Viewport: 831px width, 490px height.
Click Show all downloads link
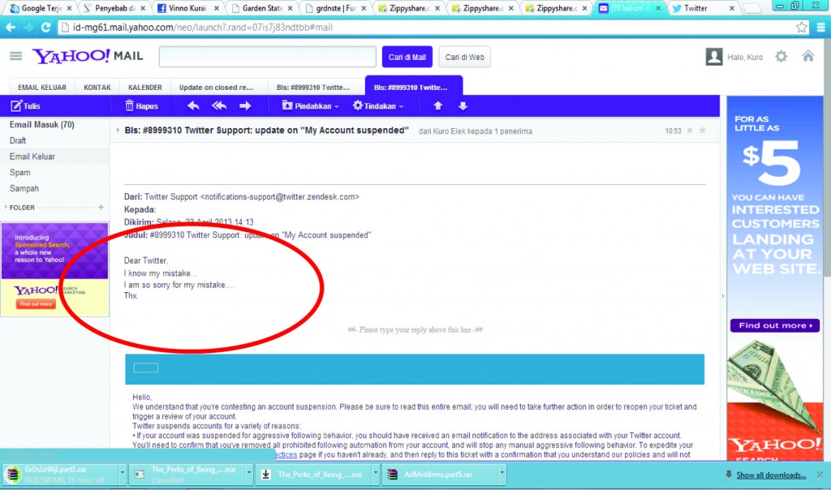coord(771,475)
